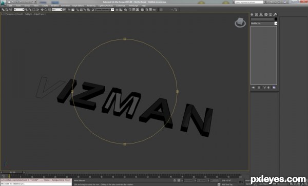Open the viewport [+] general menu
This screenshot has height=186, width=308.
(3, 14)
